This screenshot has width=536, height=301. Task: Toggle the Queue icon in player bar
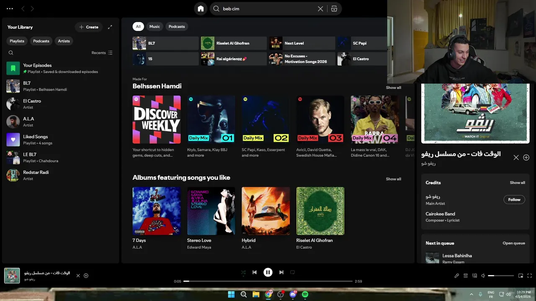coord(466,275)
